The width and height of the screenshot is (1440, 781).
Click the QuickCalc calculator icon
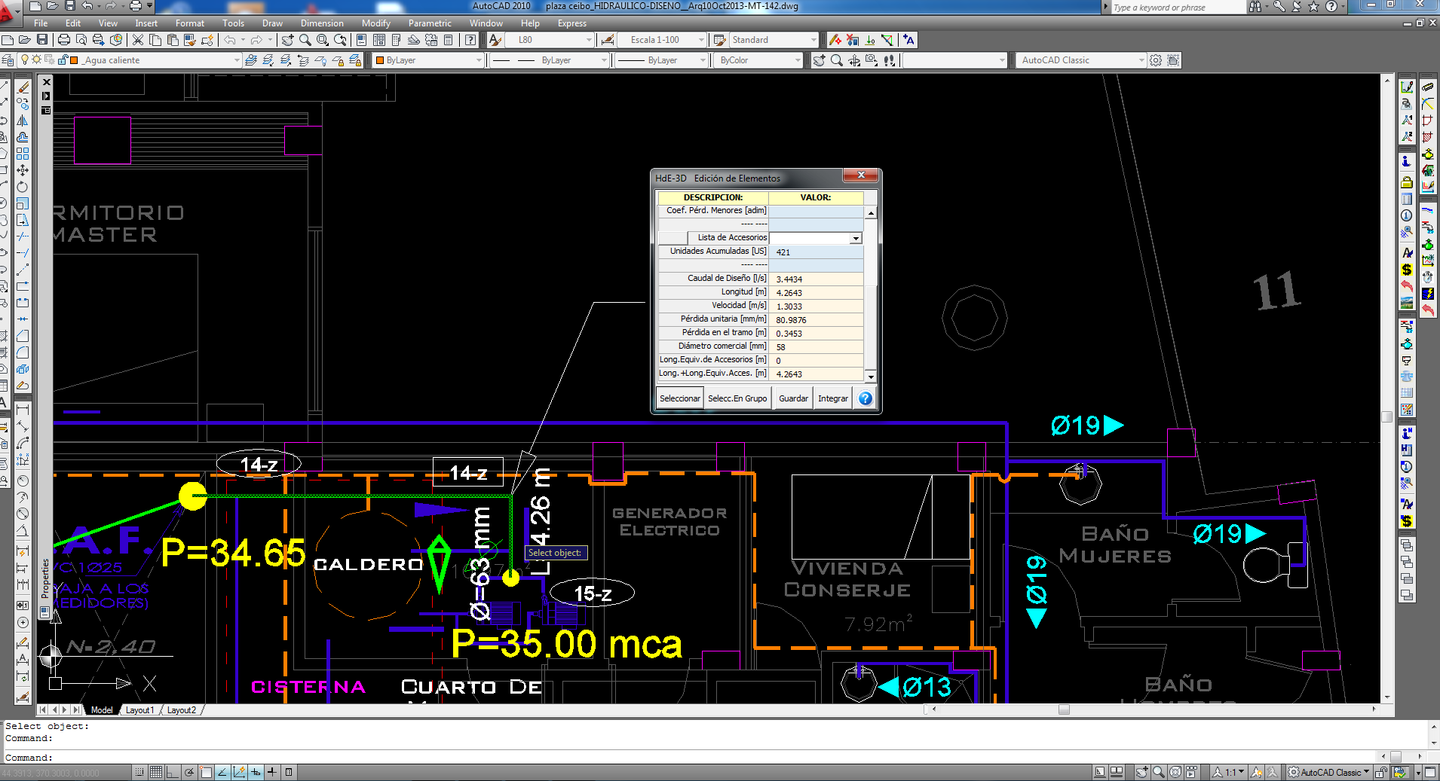click(449, 40)
